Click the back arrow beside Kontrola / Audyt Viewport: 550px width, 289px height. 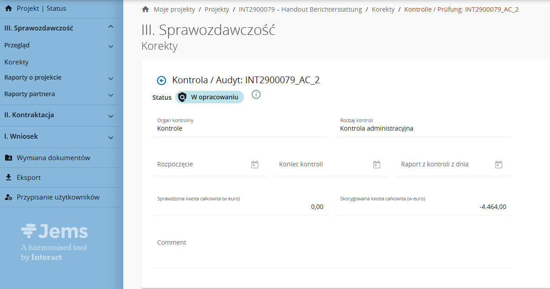pyautogui.click(x=161, y=81)
